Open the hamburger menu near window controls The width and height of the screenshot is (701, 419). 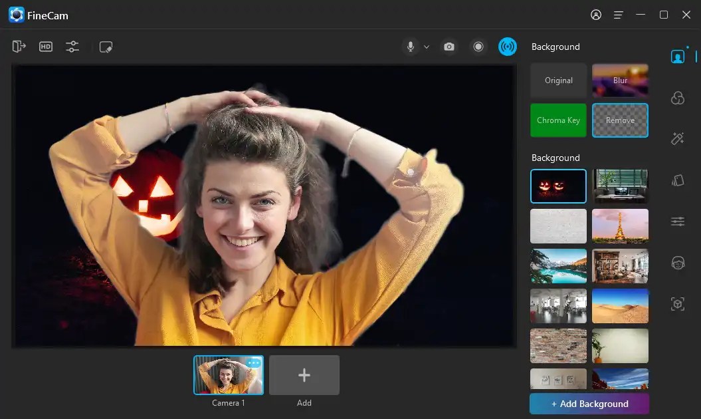(x=618, y=14)
